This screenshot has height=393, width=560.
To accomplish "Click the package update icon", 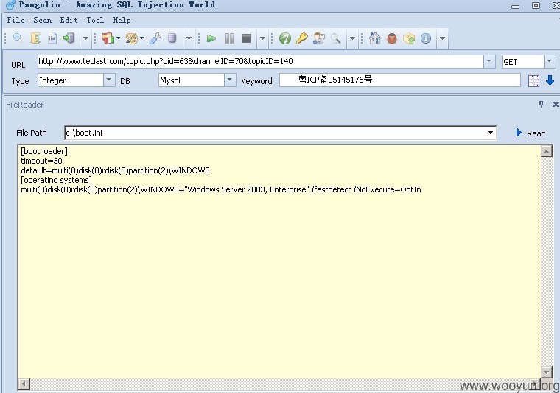I will (x=409, y=38).
